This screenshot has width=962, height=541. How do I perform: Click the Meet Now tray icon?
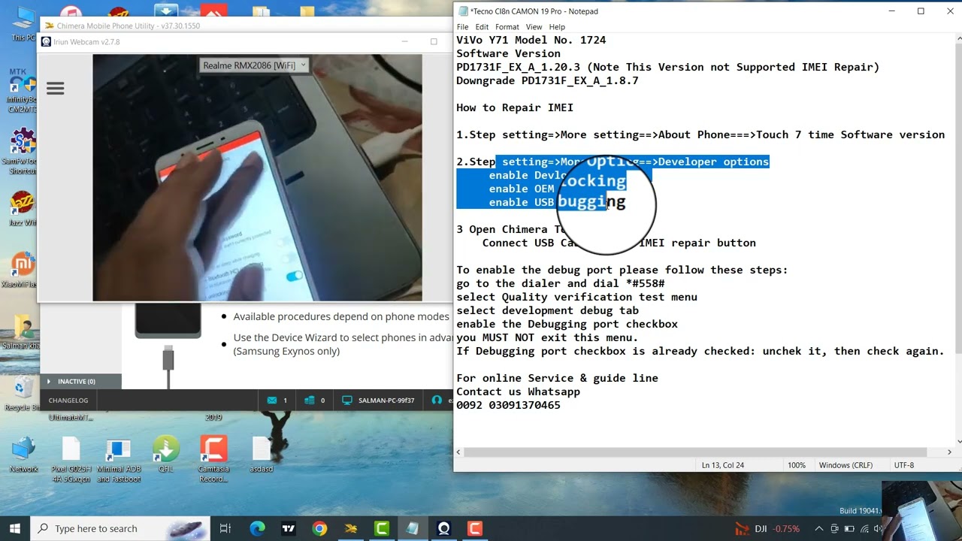coord(836,528)
